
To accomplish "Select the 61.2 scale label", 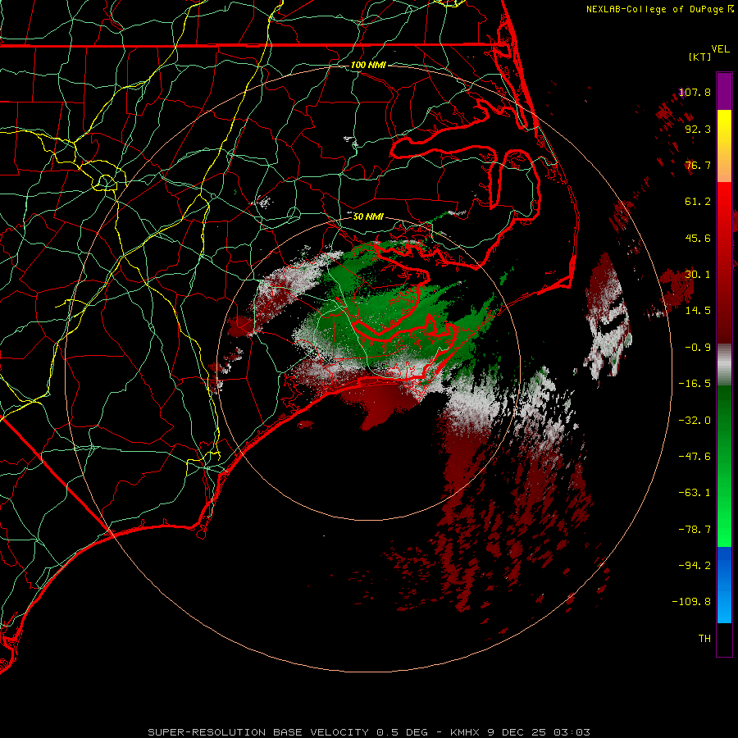I will [x=698, y=202].
